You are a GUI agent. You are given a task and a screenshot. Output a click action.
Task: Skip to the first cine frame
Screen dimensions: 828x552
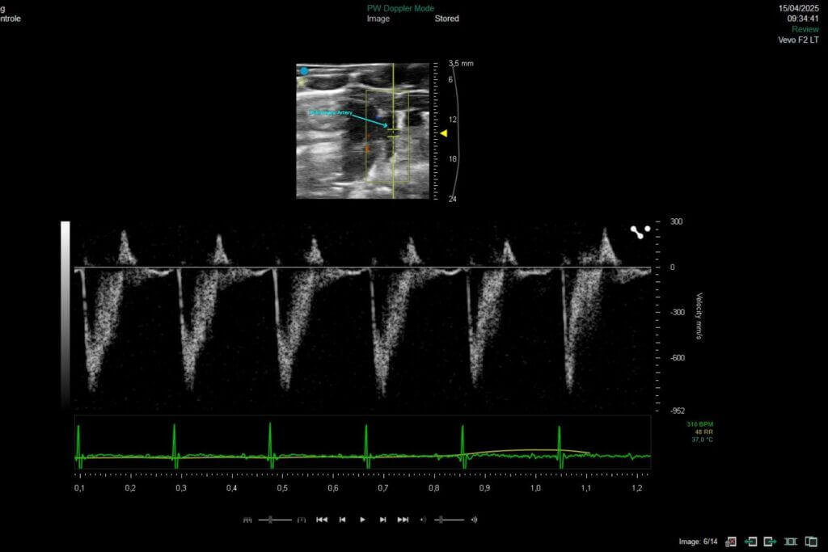click(322, 520)
